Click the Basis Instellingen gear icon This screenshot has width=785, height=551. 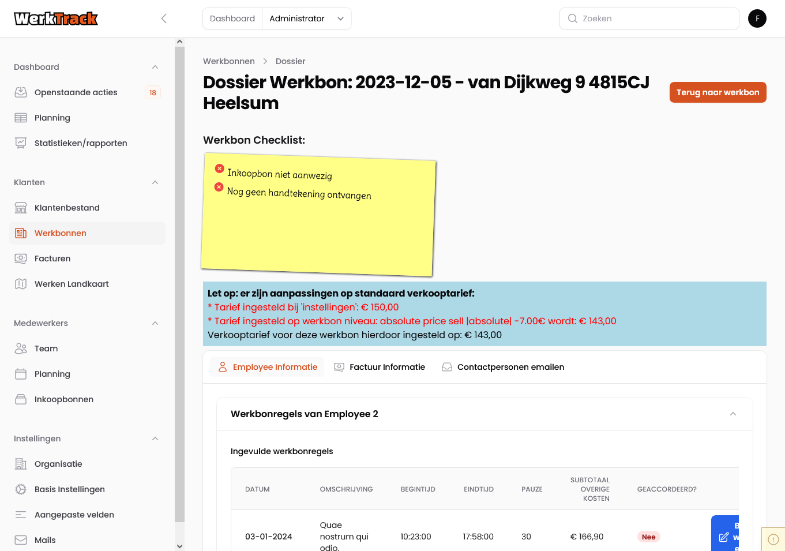pos(21,489)
